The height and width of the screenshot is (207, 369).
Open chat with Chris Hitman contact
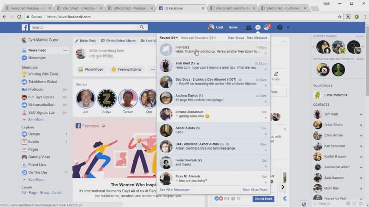tap(333, 135)
